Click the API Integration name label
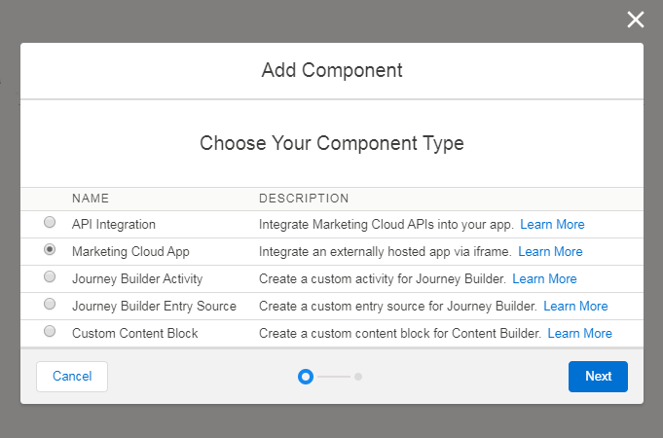 [x=114, y=225]
